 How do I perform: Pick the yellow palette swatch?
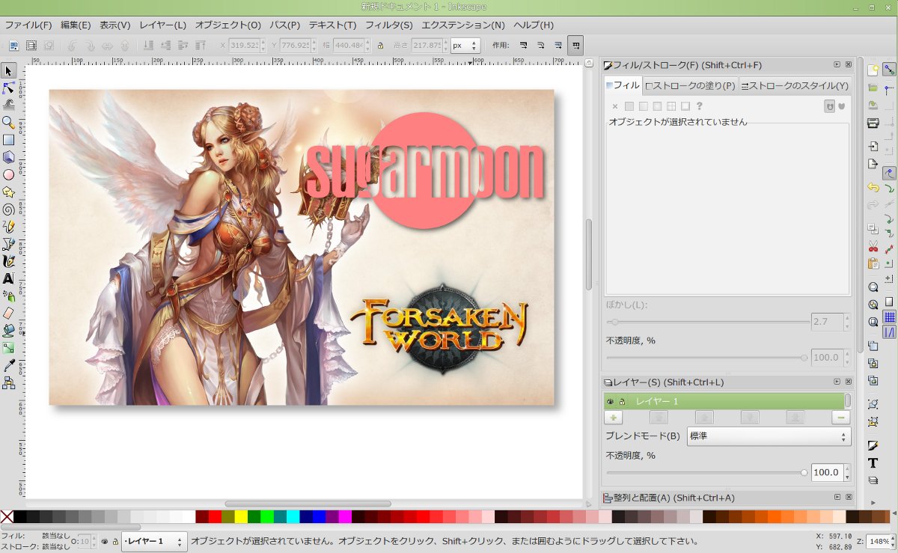coord(241,516)
